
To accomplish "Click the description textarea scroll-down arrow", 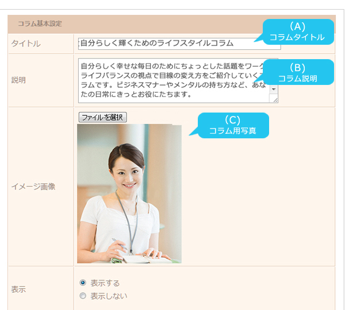I will point(274,89).
